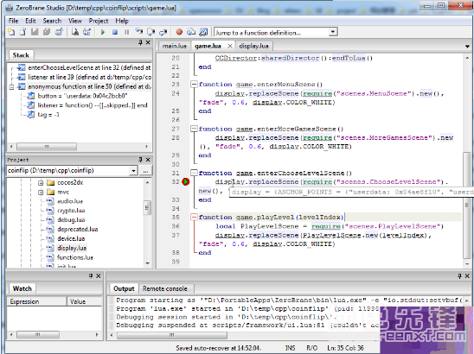The height and width of the screenshot is (354, 474).
Task: Open the Jump to function definition dropdown
Action: pyautogui.click(x=333, y=32)
